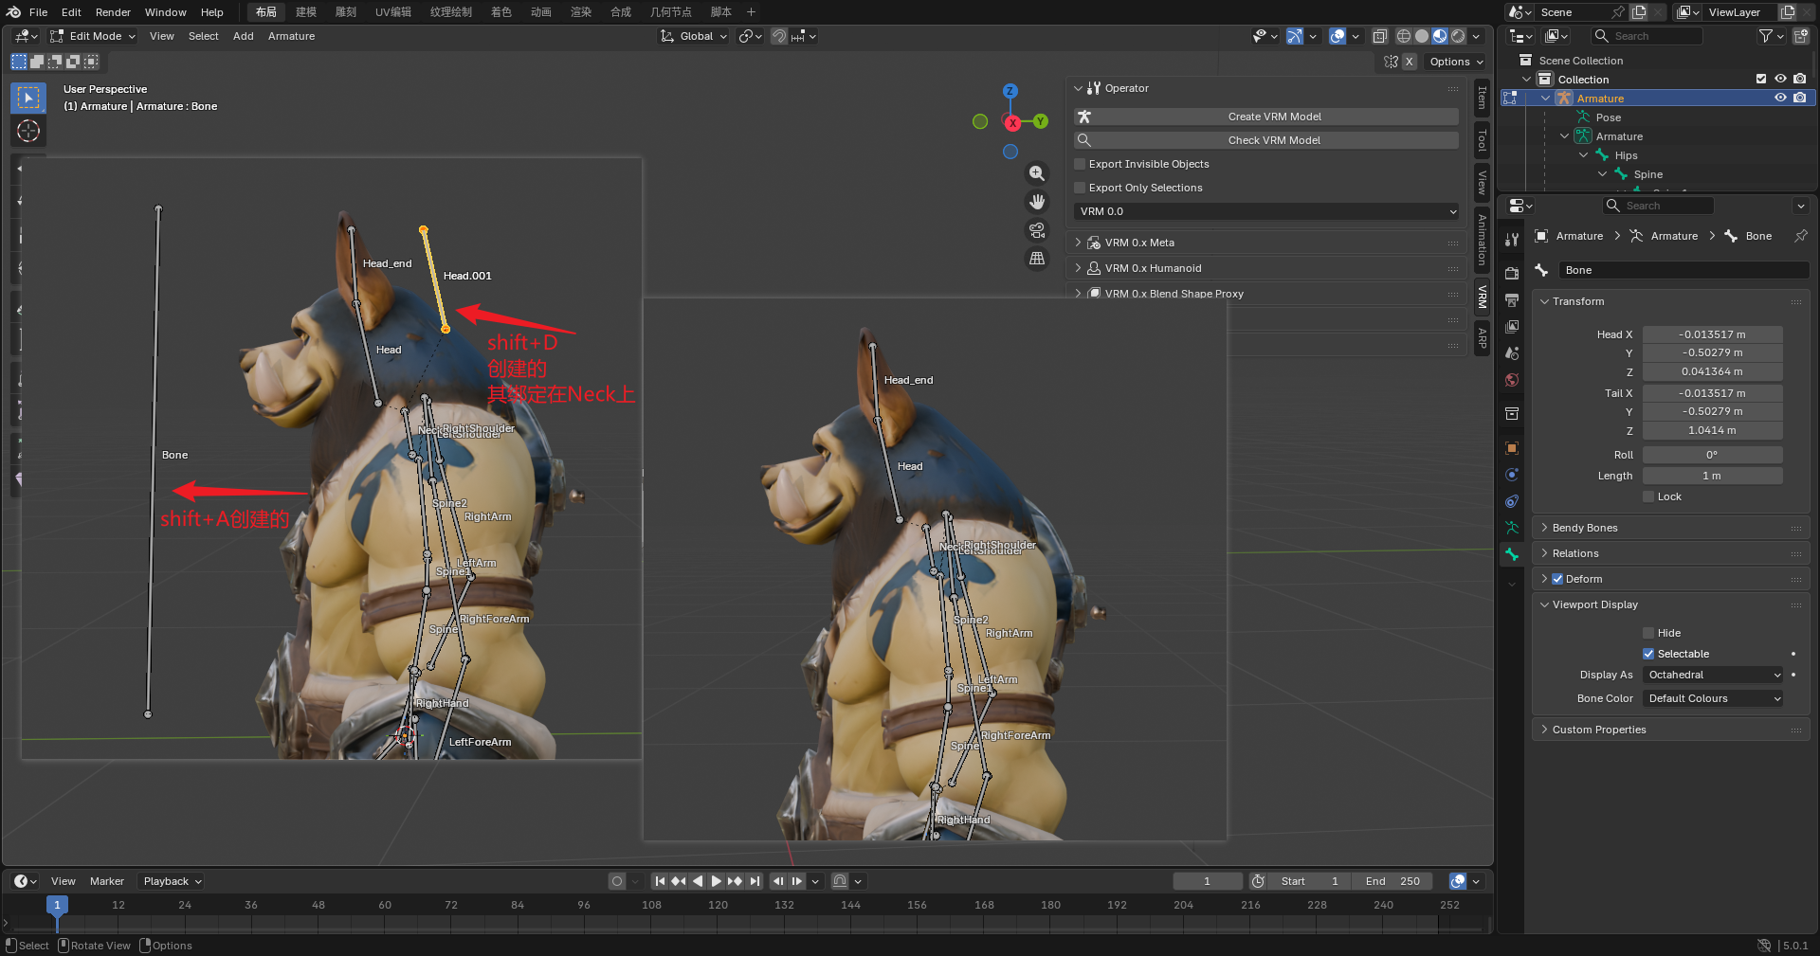Switch to the 动画 workspace tab
Viewport: 1820px width, 956px height.
(x=541, y=12)
